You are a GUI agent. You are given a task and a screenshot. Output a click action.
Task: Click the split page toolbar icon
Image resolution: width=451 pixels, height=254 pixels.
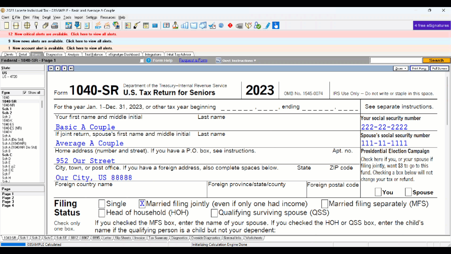[x=16, y=25]
